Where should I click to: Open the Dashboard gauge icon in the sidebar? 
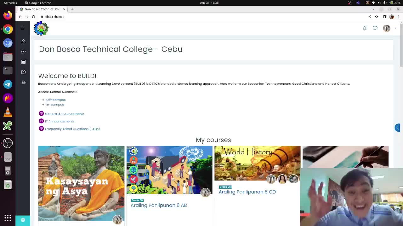(x=23, y=51)
